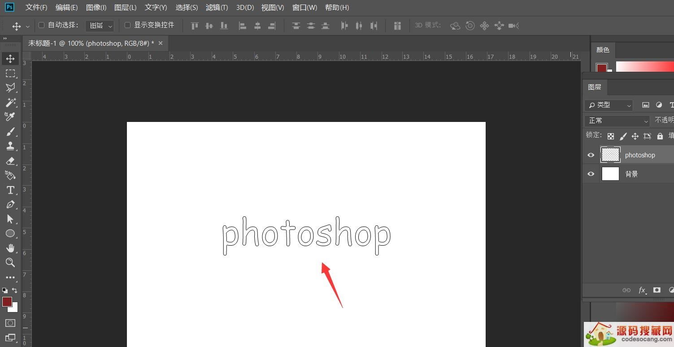Select the Eyedropper tool

[10, 117]
